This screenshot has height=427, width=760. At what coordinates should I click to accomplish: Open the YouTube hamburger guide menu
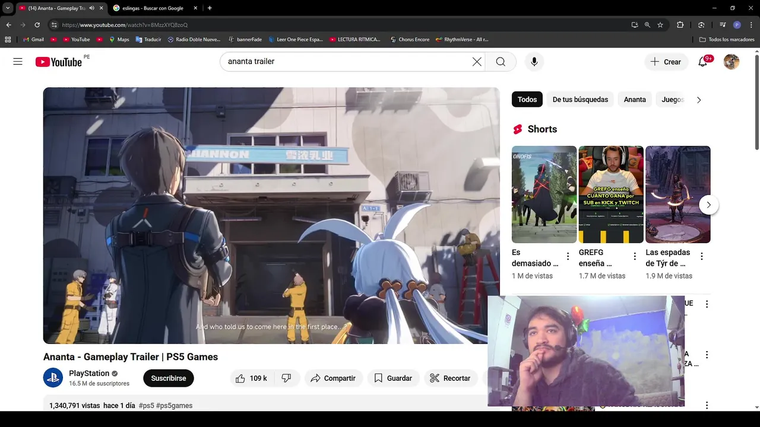pos(18,62)
